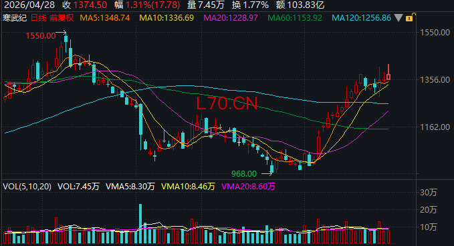Viewport: 454px width, 246px height.
Task: Select the MA60:1153.92 indicator label
Action: (x=295, y=18)
